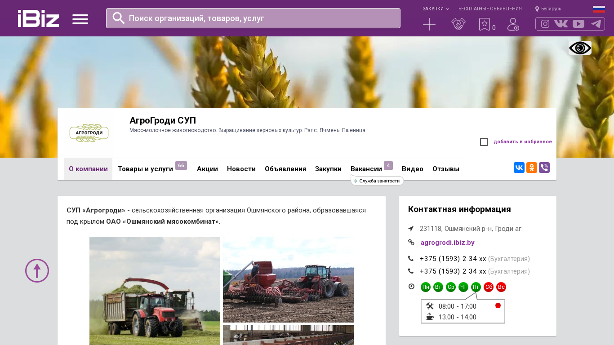The image size is (614, 345).
Task: Click the search magnifier icon
Action: pos(119,18)
